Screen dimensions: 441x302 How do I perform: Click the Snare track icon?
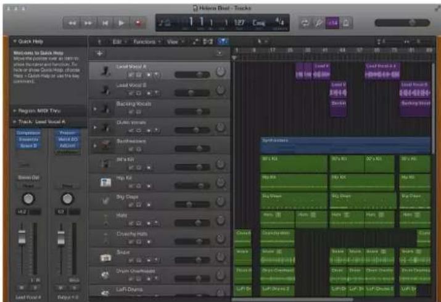105,257
